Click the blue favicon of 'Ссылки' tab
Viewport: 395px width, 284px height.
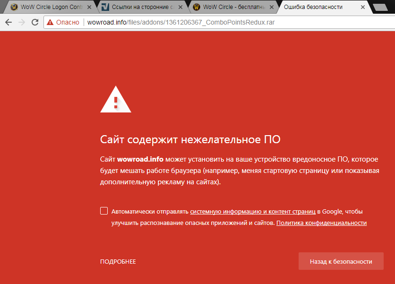(x=105, y=7)
